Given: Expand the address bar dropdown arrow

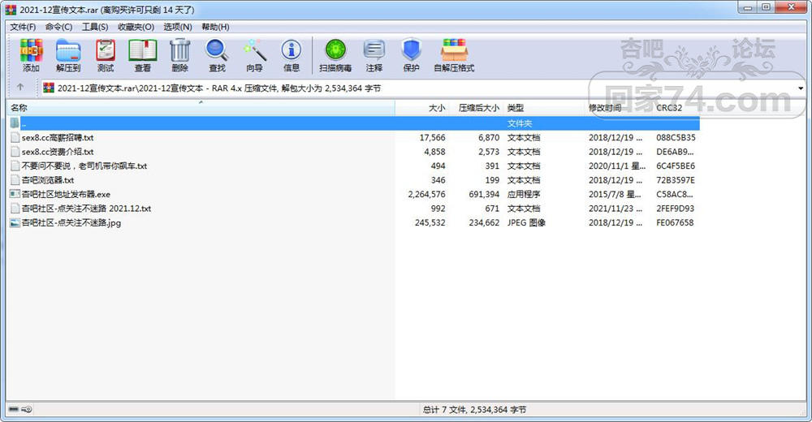Looking at the screenshot, I should [x=801, y=88].
